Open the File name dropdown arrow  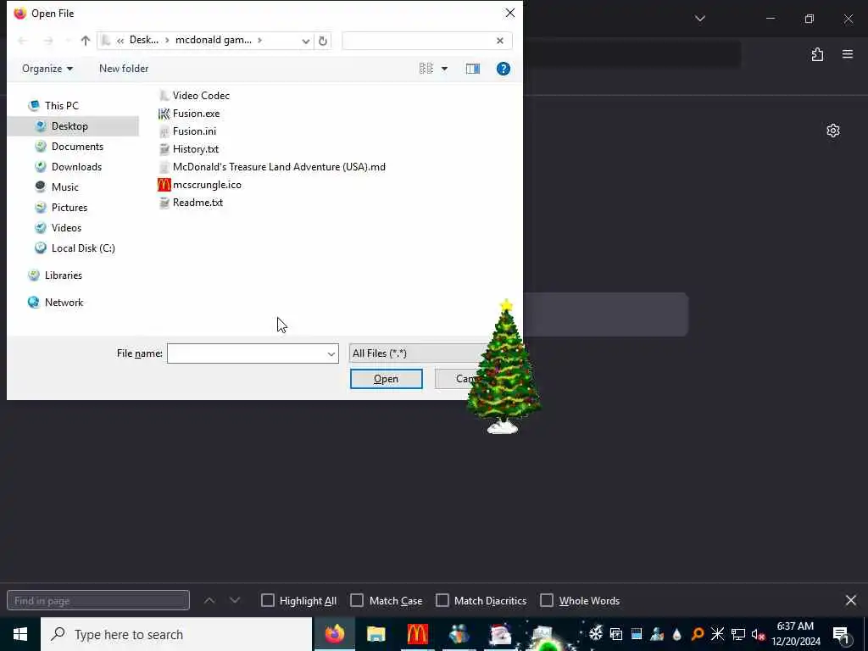[331, 353]
